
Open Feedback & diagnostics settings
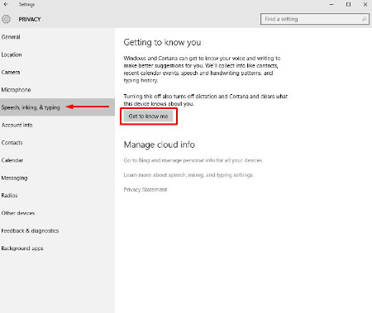pos(57,230)
